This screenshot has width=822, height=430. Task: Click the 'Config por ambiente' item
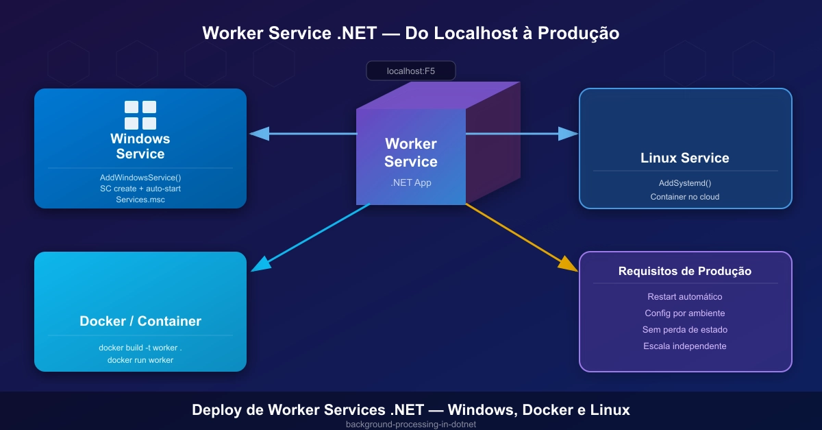tap(685, 313)
